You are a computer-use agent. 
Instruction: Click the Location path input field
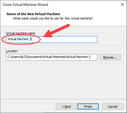pos(51,57)
